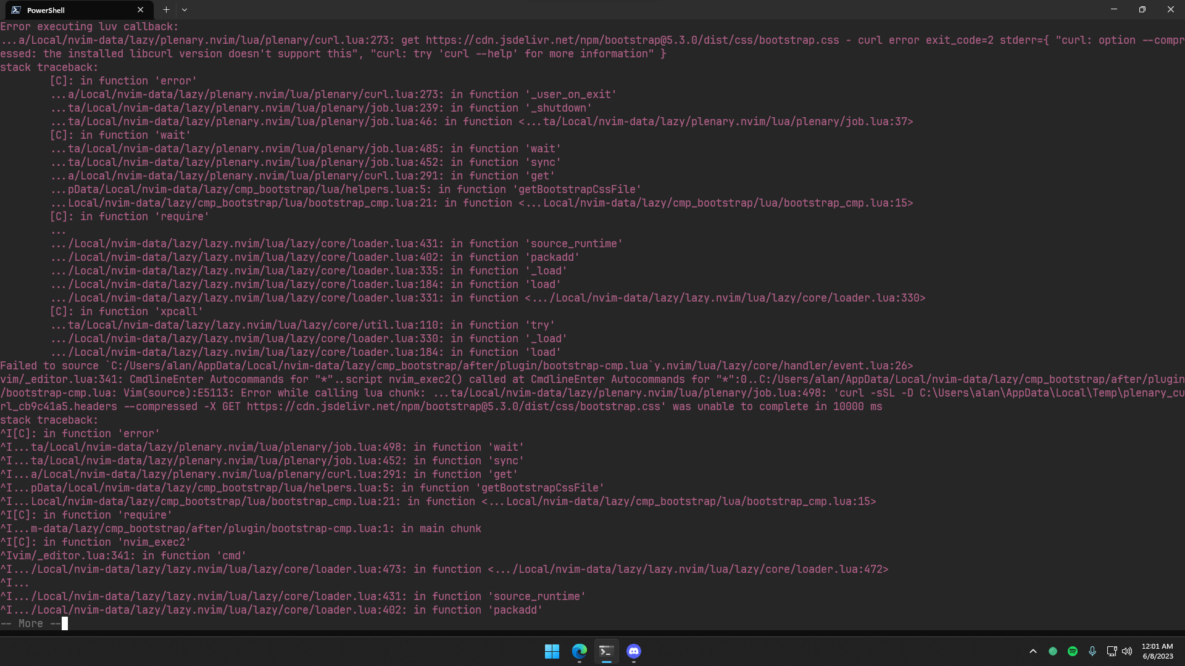This screenshot has height=666, width=1185.
Task: Click the network icon in the system tray
Action: (x=1111, y=651)
